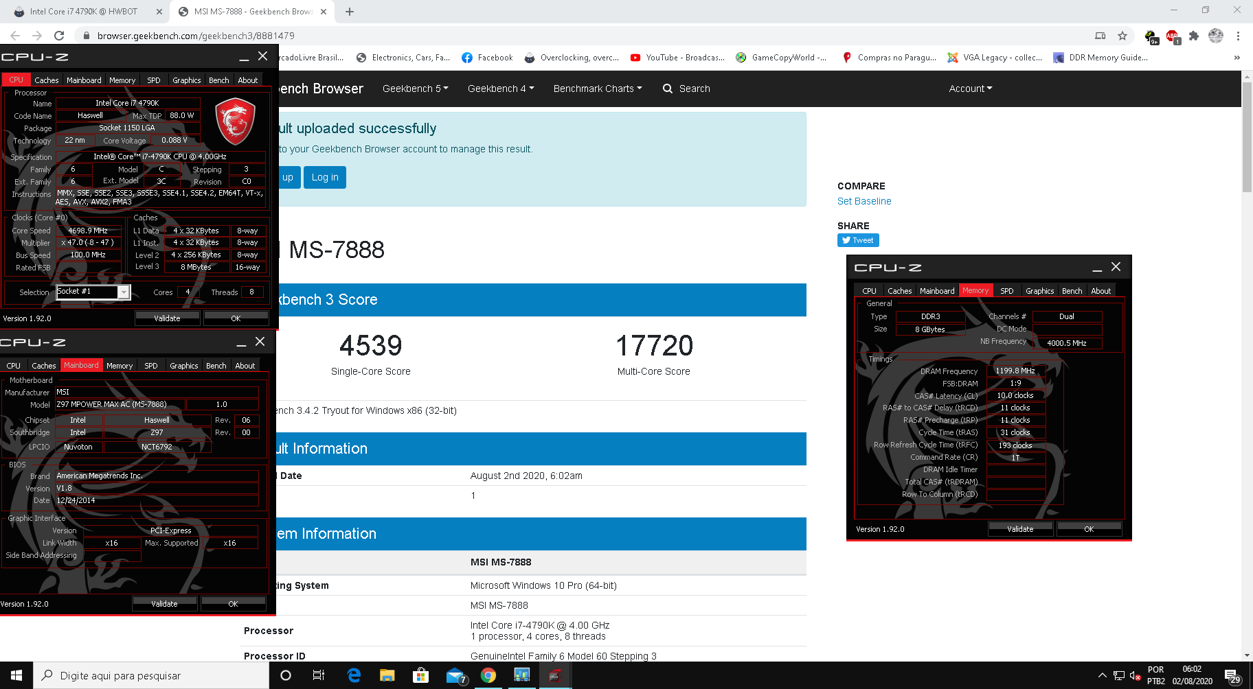Image resolution: width=1253 pixels, height=689 pixels.
Task: Open the Facebook bookmark
Action: [x=487, y=58]
